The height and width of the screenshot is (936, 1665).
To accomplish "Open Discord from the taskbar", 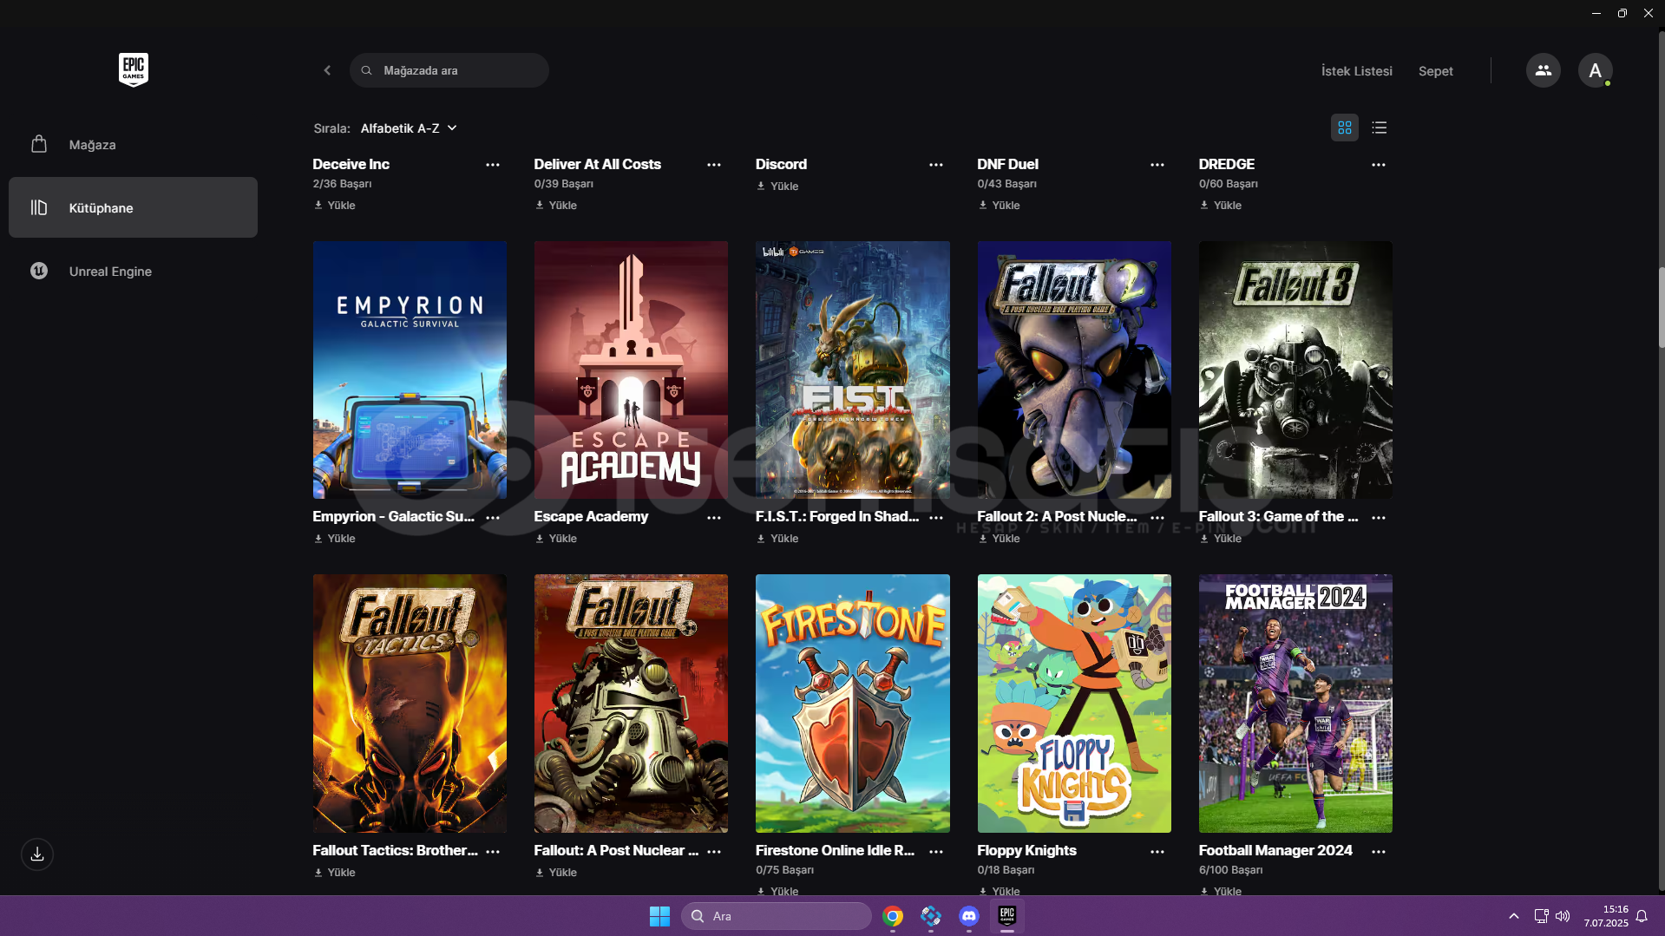I will click(969, 916).
